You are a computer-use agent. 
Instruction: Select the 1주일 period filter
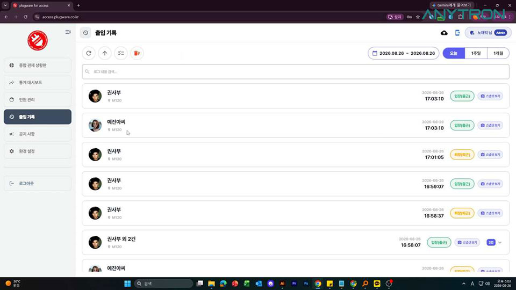[x=476, y=53]
